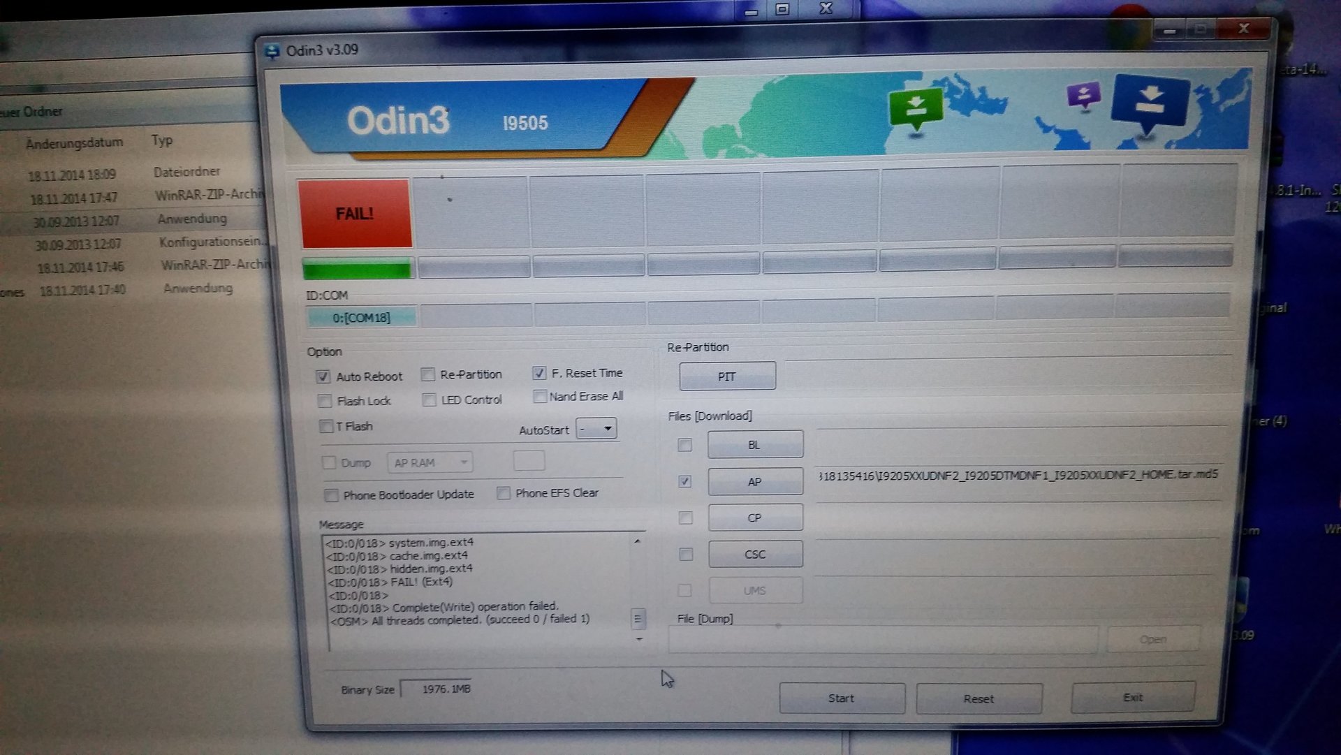Click the Reset button
Screen dimensions: 1341x755
(979, 699)
